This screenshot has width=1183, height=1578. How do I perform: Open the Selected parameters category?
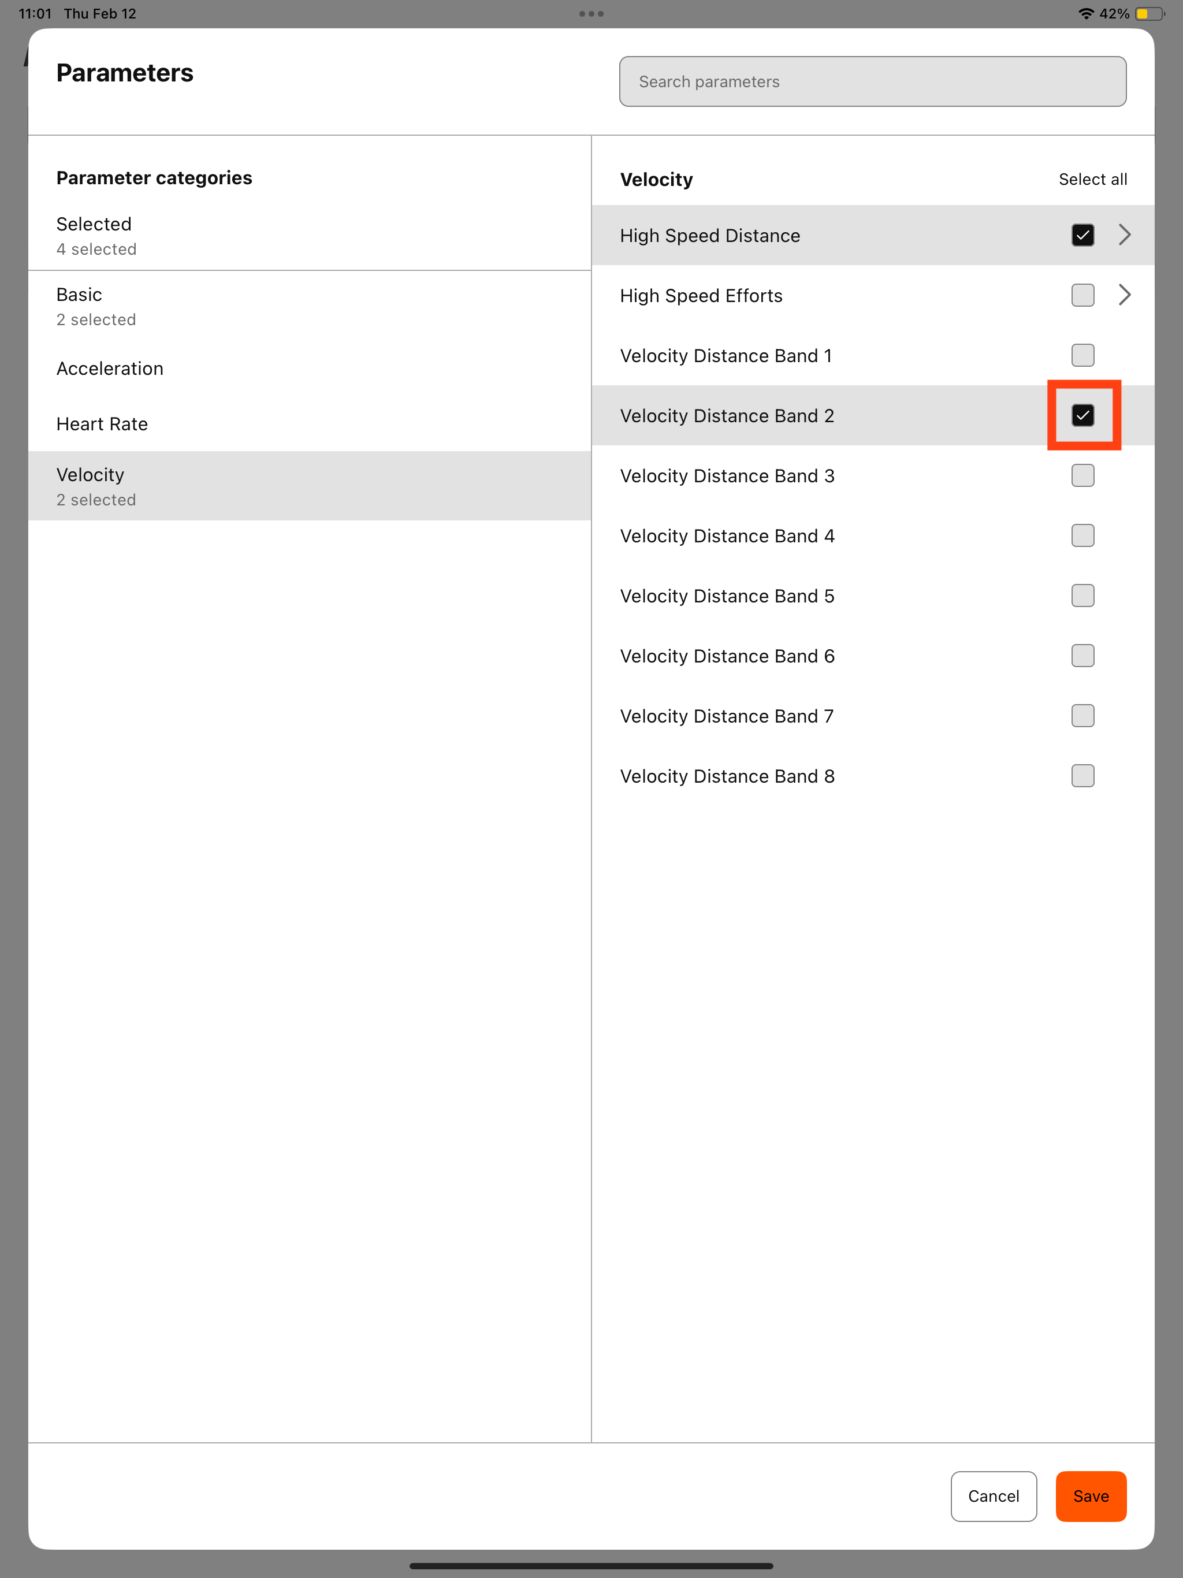[x=310, y=236]
